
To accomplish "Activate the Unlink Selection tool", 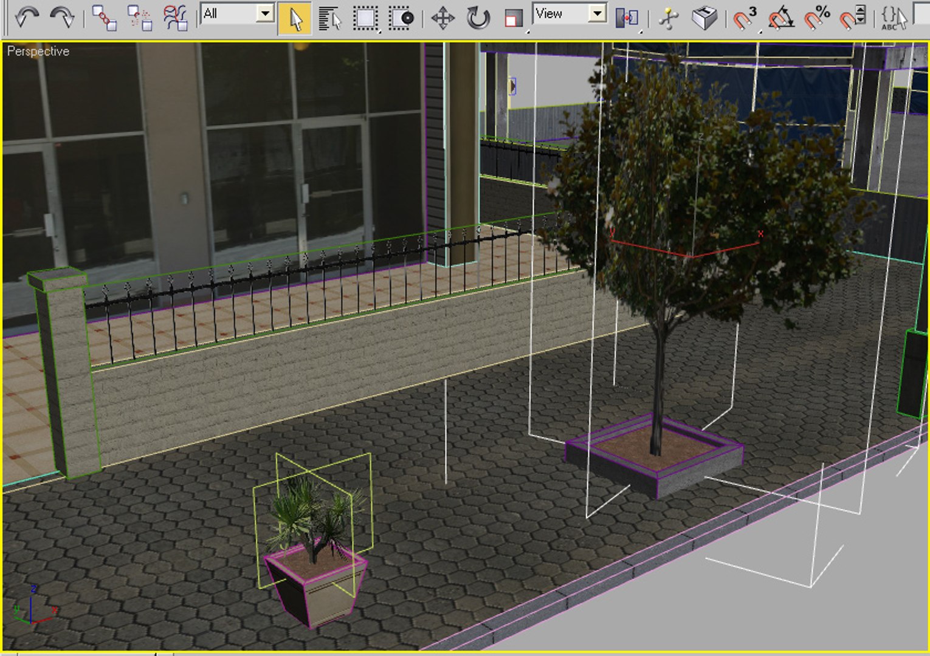I will coord(140,18).
